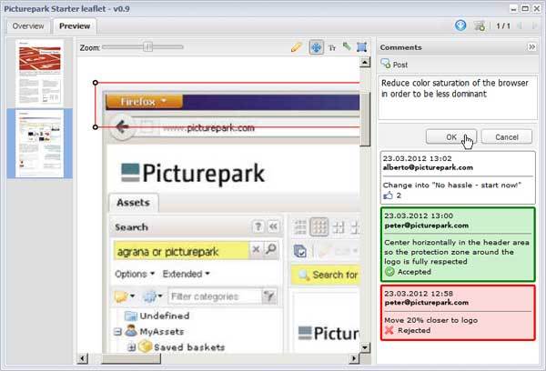Click the red Rejected cross icon
The image size is (546, 371).
(389, 330)
